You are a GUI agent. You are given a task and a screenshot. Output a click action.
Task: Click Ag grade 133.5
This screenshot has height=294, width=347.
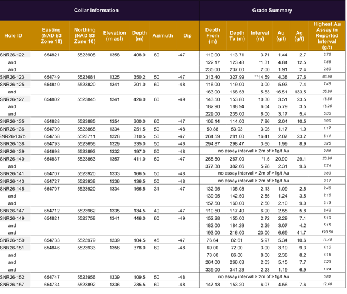300,92
